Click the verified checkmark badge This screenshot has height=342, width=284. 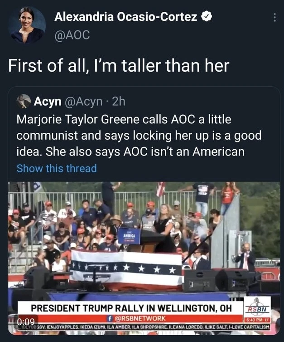point(207,17)
